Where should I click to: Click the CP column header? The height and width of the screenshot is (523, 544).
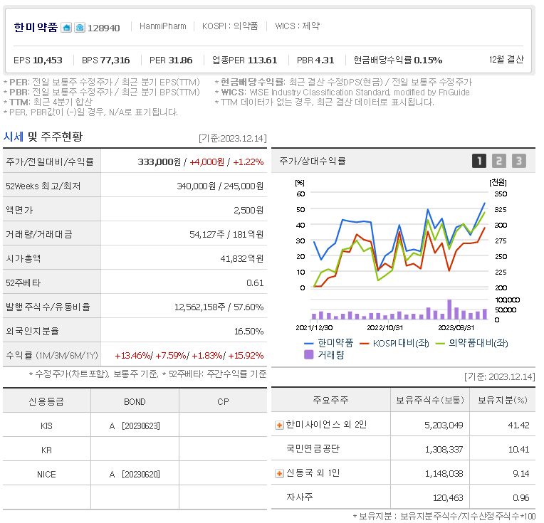click(x=223, y=401)
